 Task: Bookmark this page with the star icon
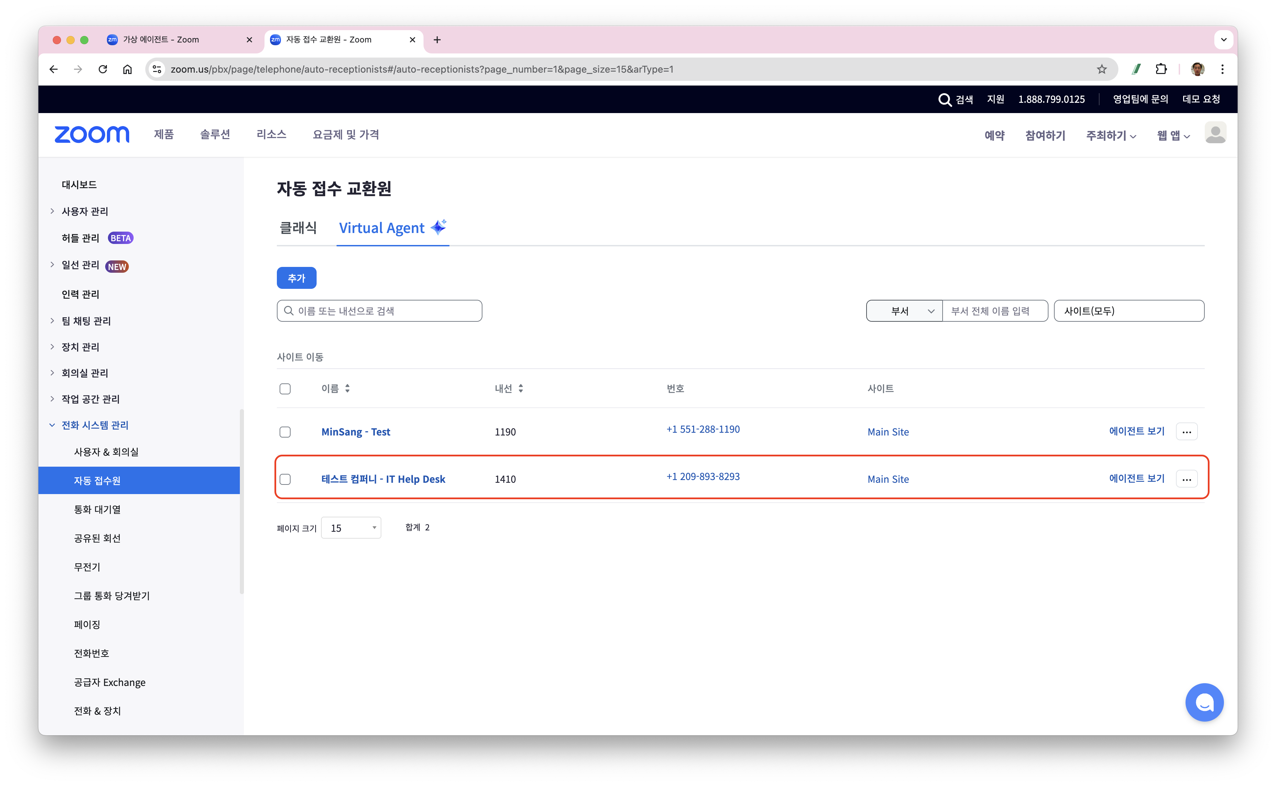(1101, 69)
